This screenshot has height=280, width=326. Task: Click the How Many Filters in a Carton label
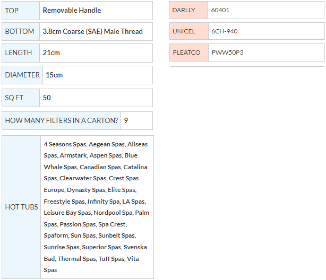[x=62, y=121]
